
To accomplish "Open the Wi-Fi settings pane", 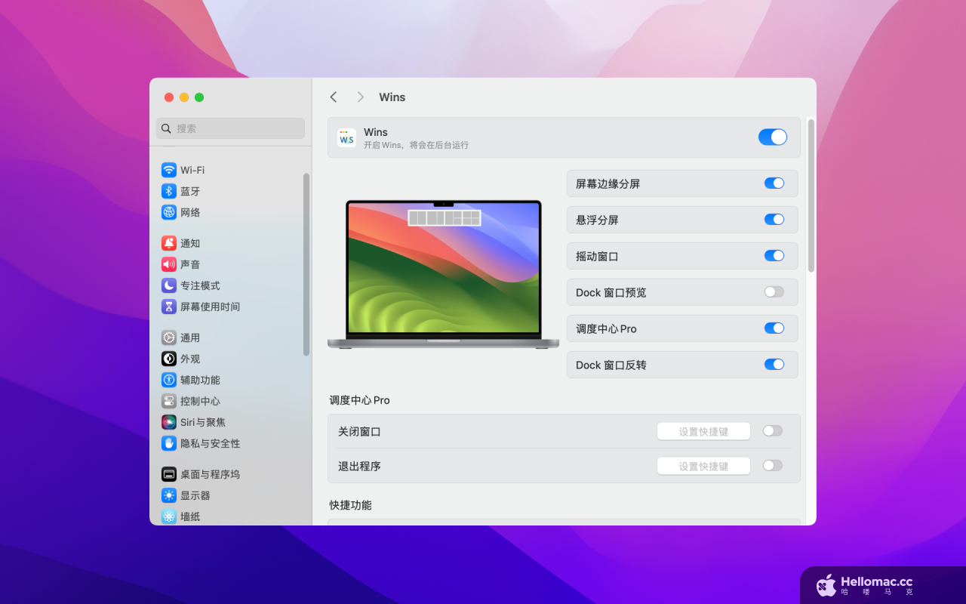I will 230,170.
